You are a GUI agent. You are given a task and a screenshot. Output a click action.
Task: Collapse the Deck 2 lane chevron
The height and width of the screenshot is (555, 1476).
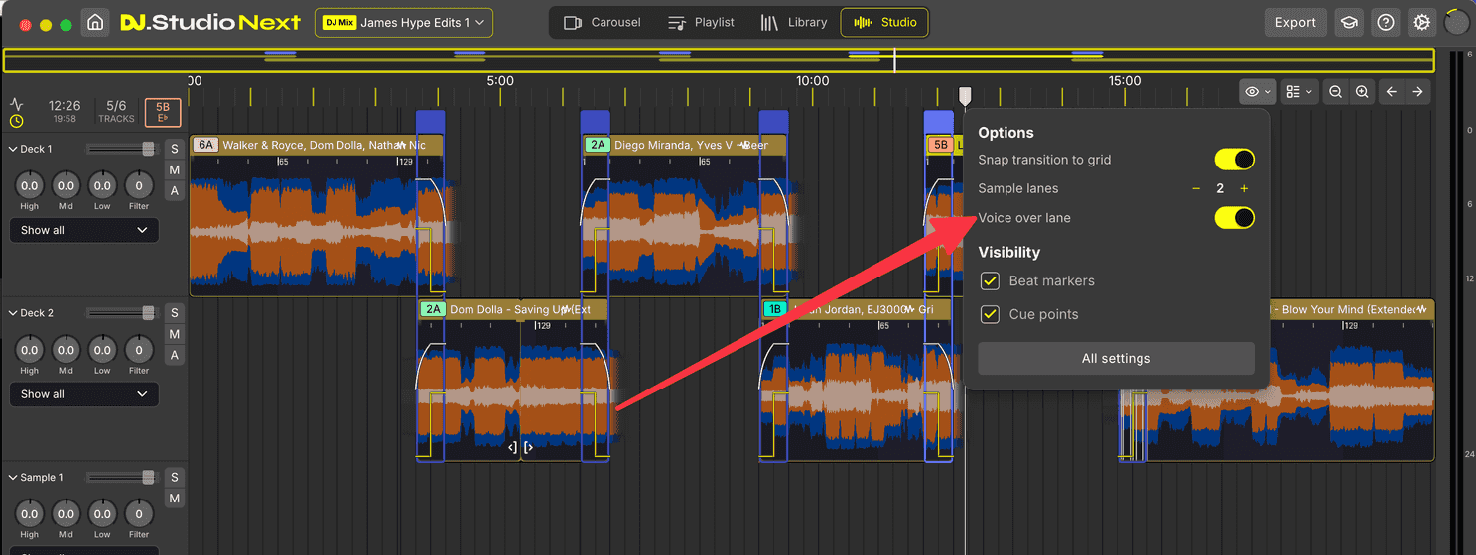click(x=13, y=313)
